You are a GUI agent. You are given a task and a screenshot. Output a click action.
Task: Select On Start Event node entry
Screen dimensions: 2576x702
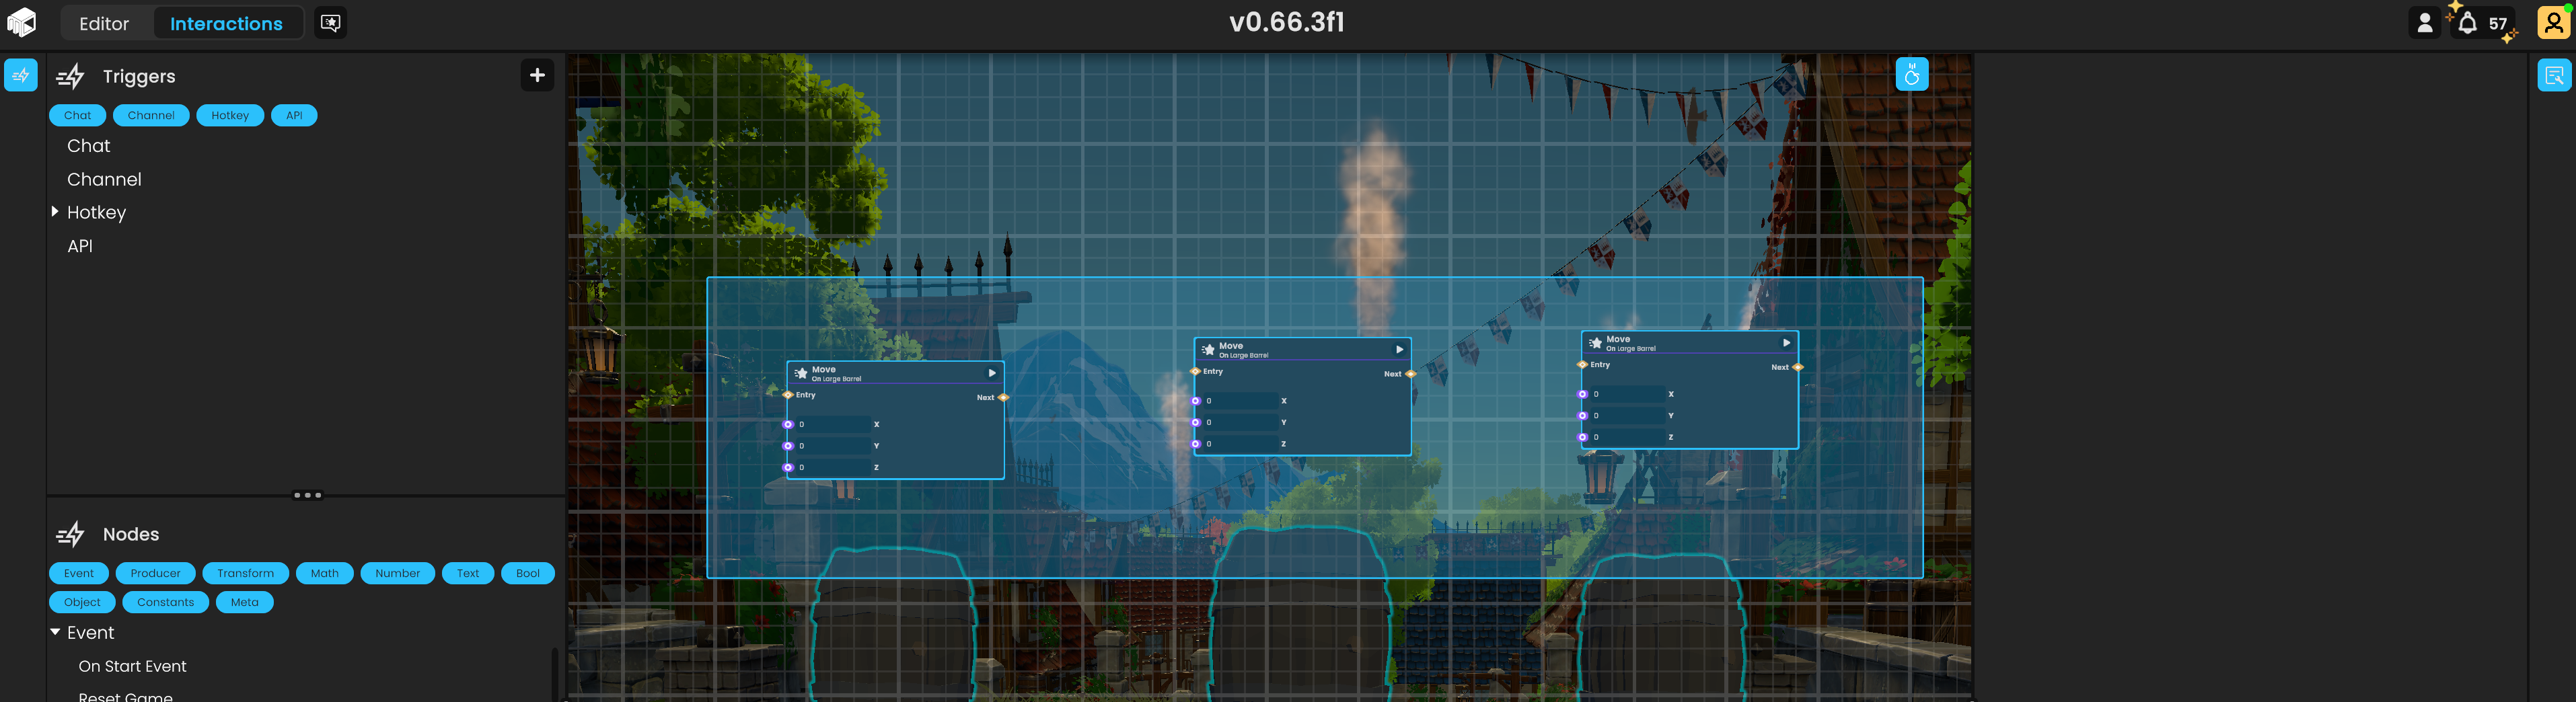(x=132, y=666)
